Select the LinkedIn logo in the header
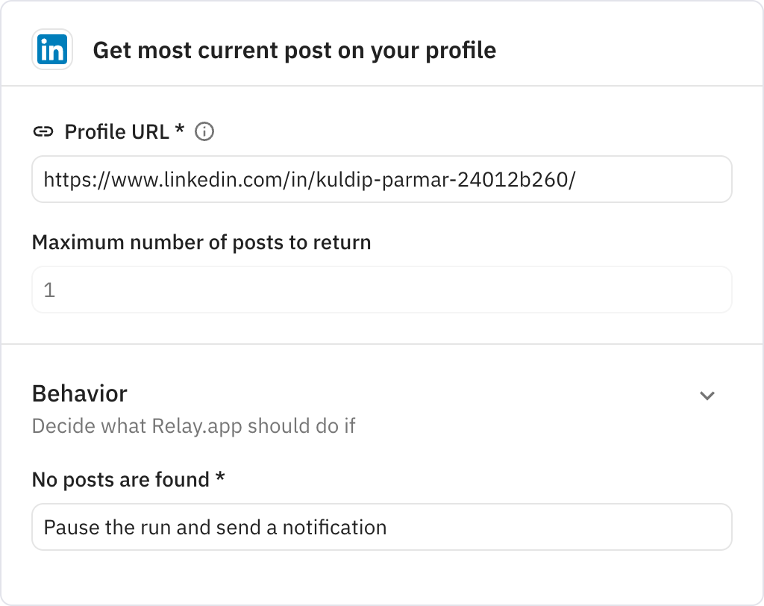The width and height of the screenshot is (764, 606). pyautogui.click(x=51, y=50)
